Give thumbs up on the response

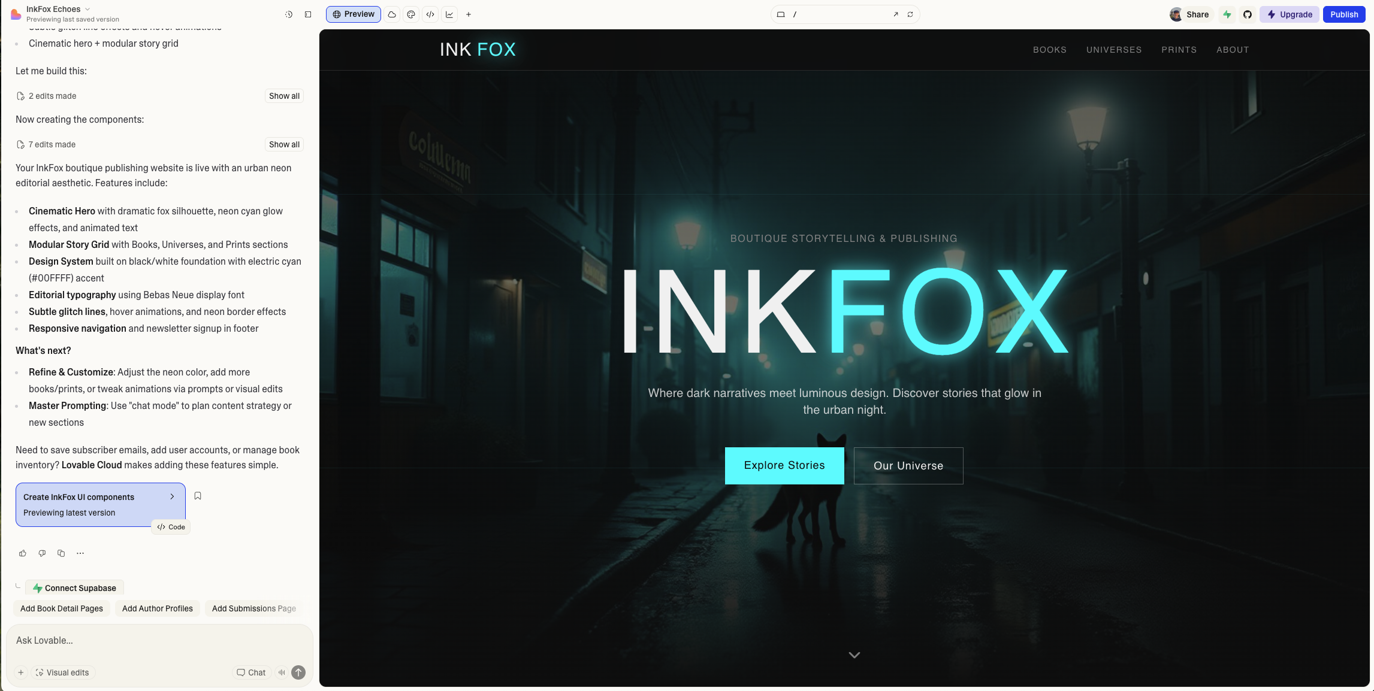pos(23,553)
